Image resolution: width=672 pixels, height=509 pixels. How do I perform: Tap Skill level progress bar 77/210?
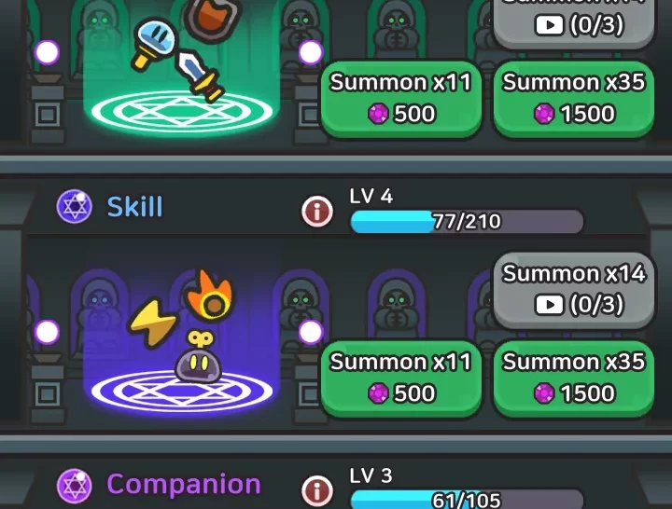468,221
